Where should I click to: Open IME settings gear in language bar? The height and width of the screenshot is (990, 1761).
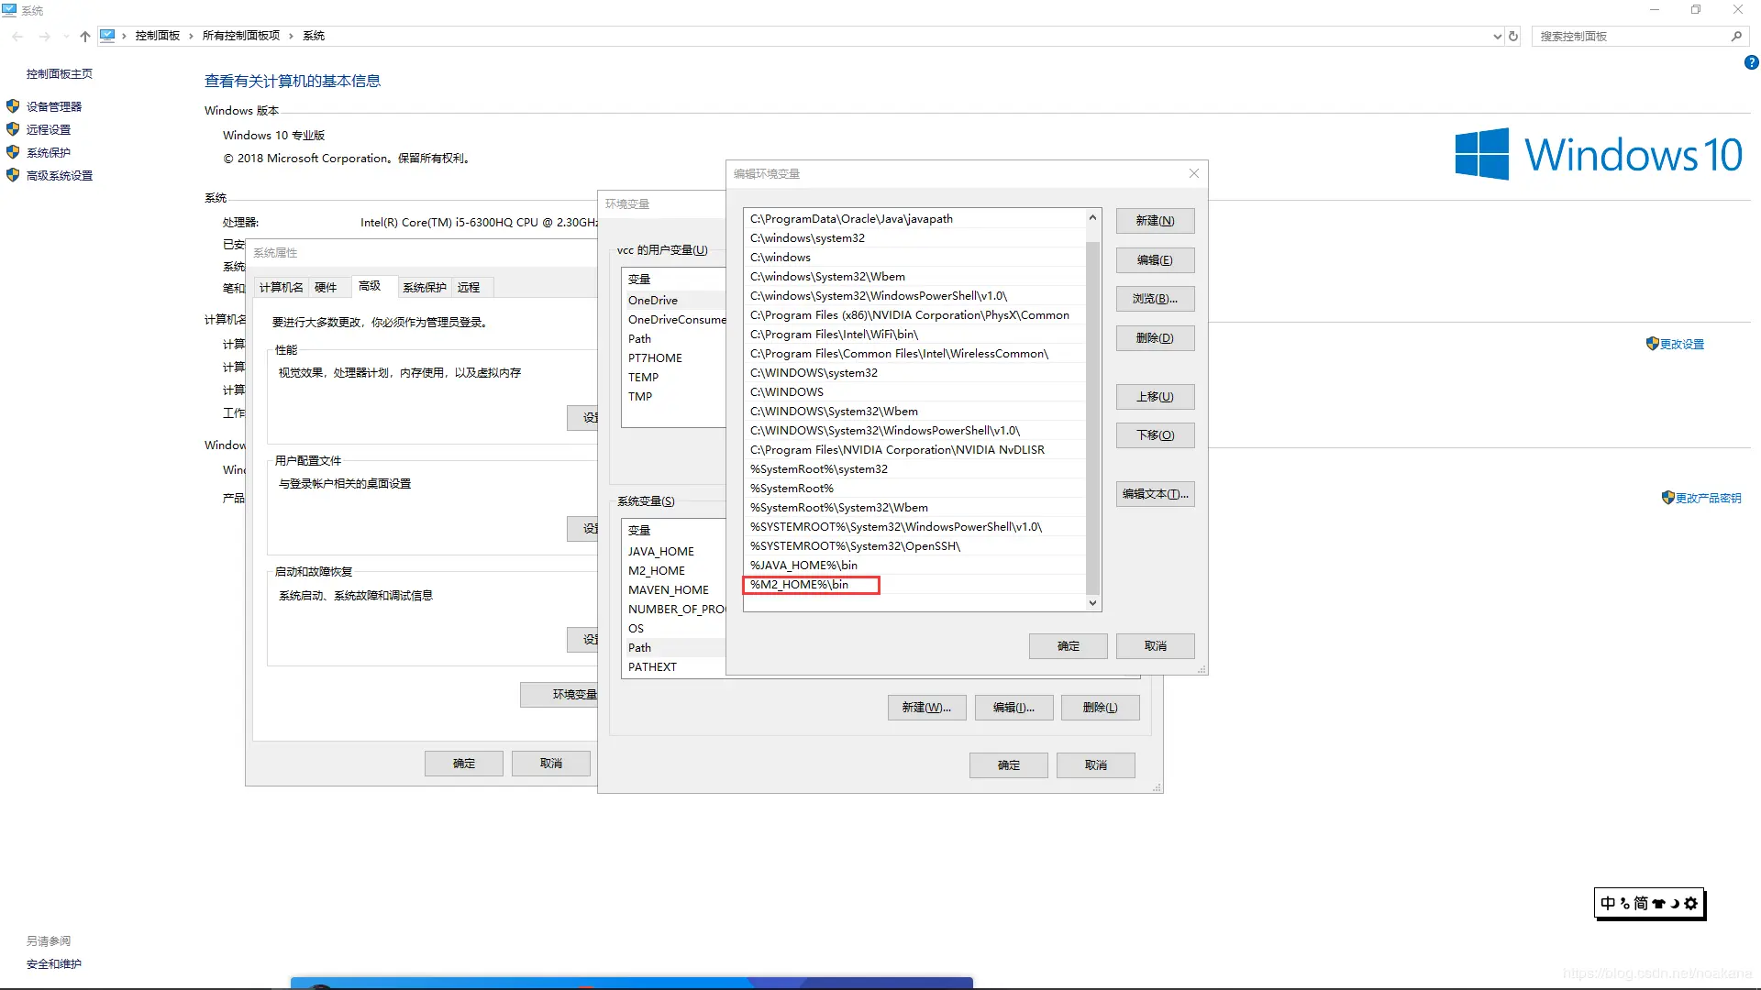pyautogui.click(x=1691, y=904)
